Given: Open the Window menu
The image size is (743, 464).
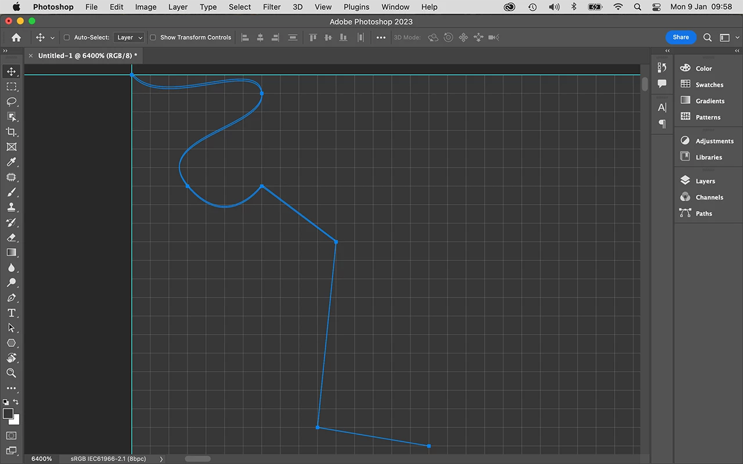Looking at the screenshot, I should click(395, 7).
